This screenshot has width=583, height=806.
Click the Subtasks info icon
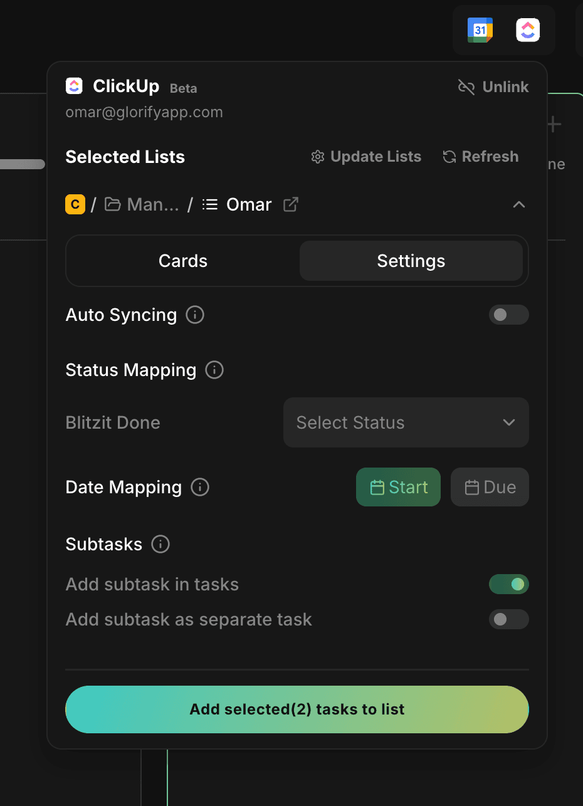160,544
